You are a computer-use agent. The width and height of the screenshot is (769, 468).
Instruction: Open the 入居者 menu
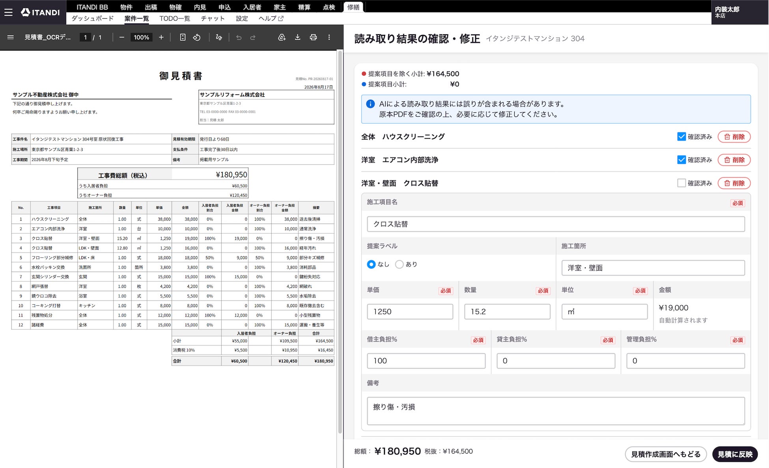(252, 7)
